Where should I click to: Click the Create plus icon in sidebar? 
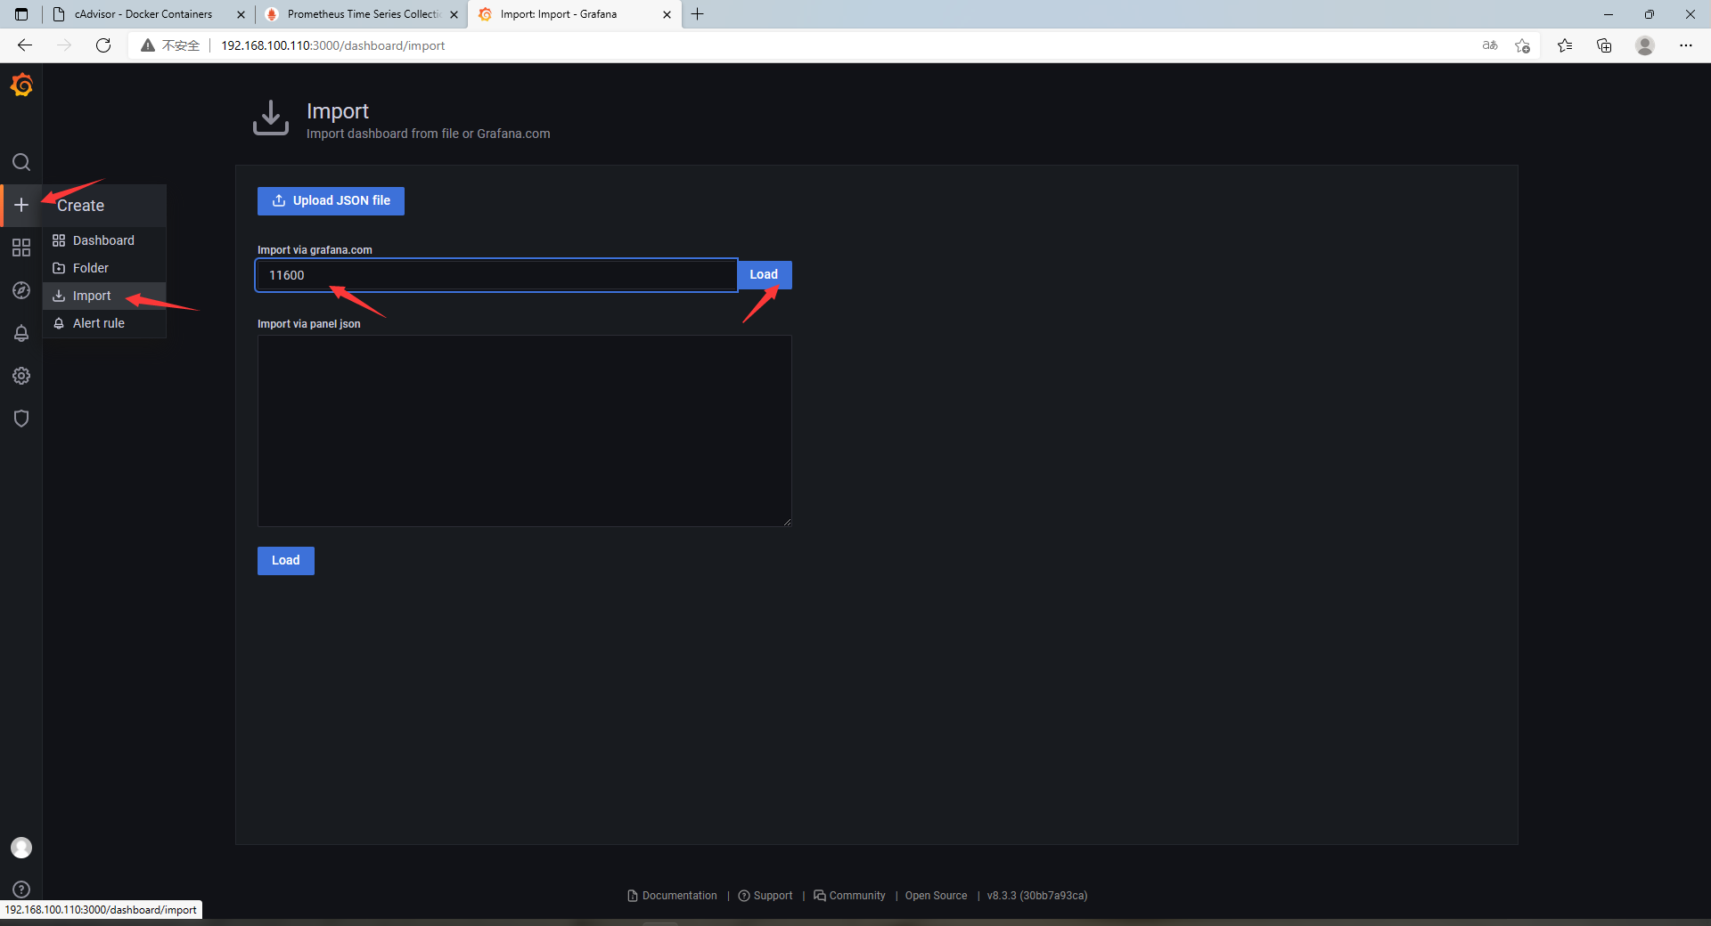[21, 205]
